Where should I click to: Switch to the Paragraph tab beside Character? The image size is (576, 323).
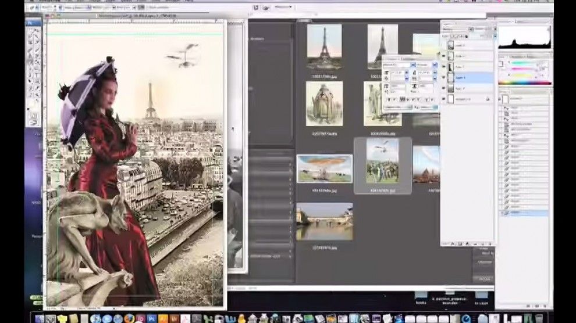pos(408,58)
